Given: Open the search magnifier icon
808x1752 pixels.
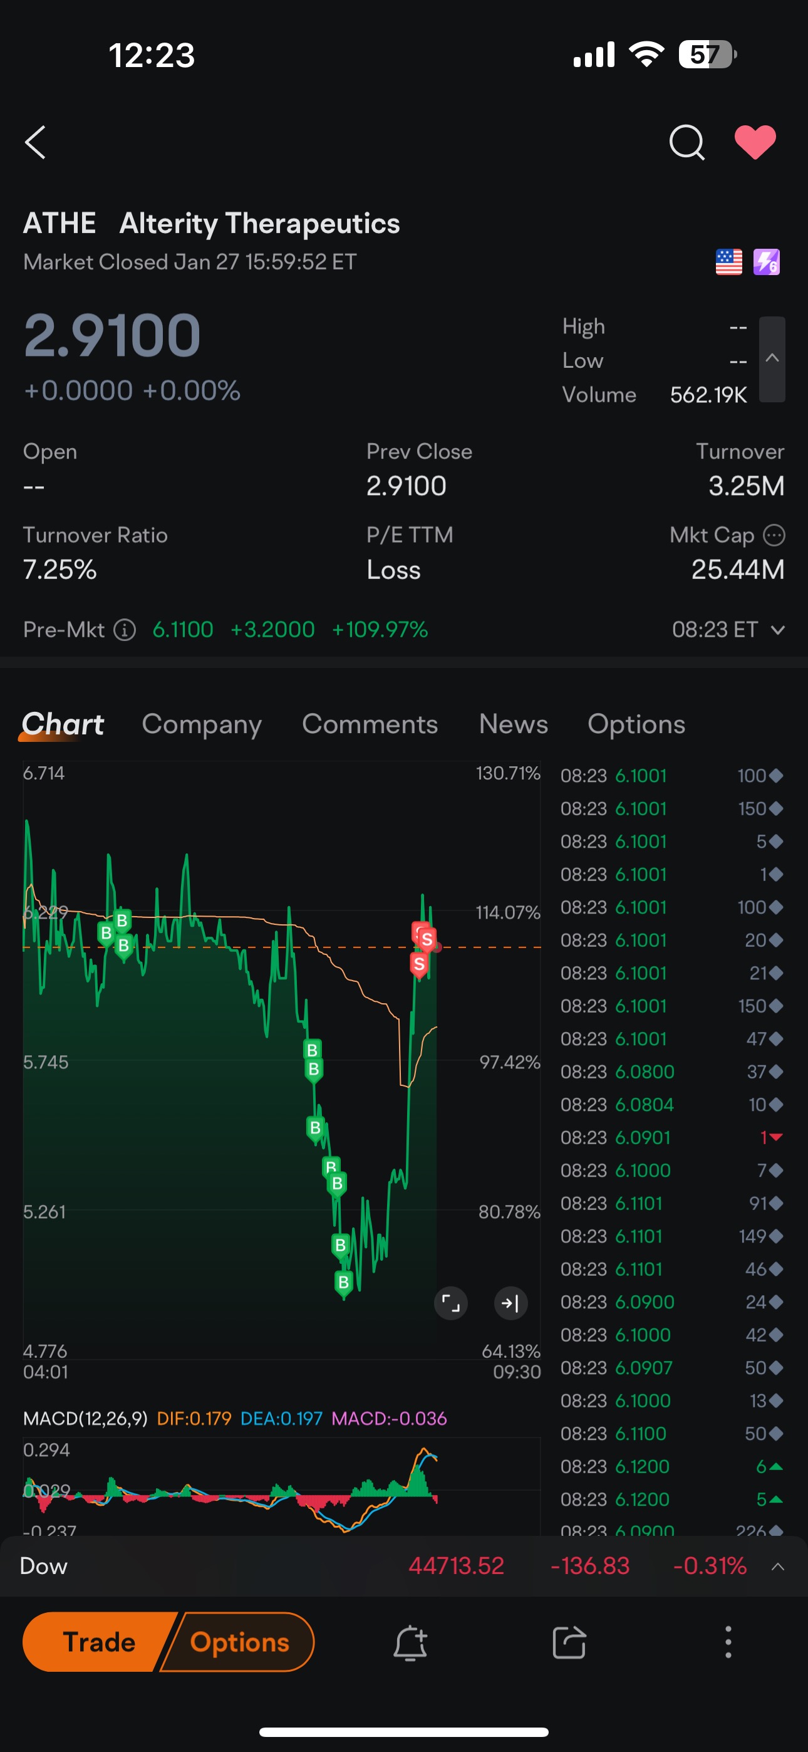Looking at the screenshot, I should point(687,142).
